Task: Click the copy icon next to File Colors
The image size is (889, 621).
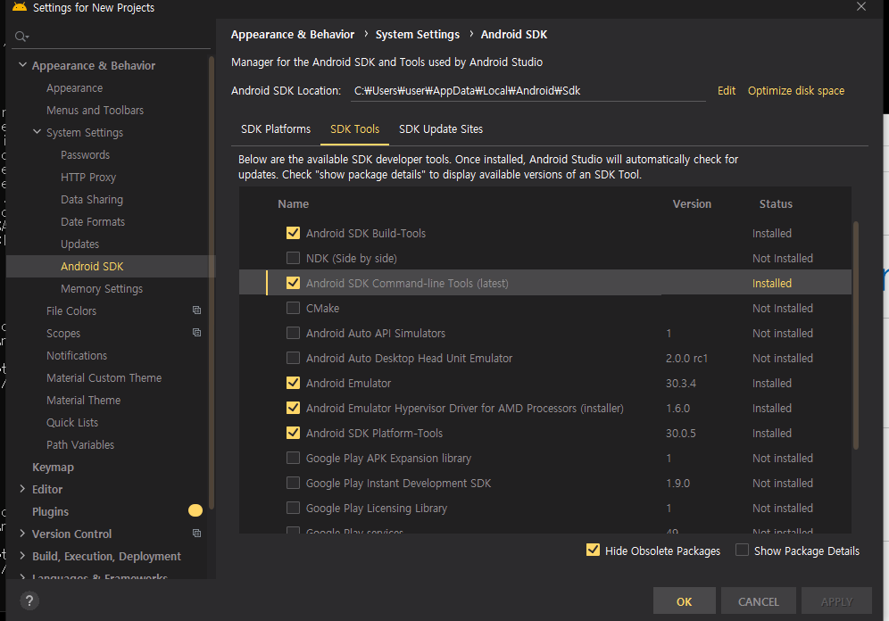Action: [196, 310]
